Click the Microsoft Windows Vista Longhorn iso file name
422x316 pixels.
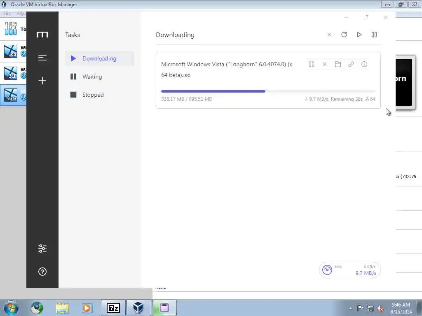pyautogui.click(x=227, y=70)
